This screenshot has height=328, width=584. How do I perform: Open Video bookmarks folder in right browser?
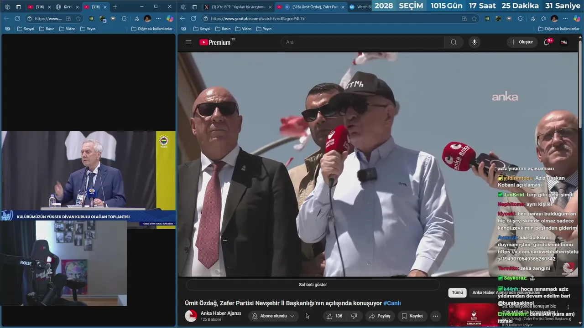click(x=243, y=29)
